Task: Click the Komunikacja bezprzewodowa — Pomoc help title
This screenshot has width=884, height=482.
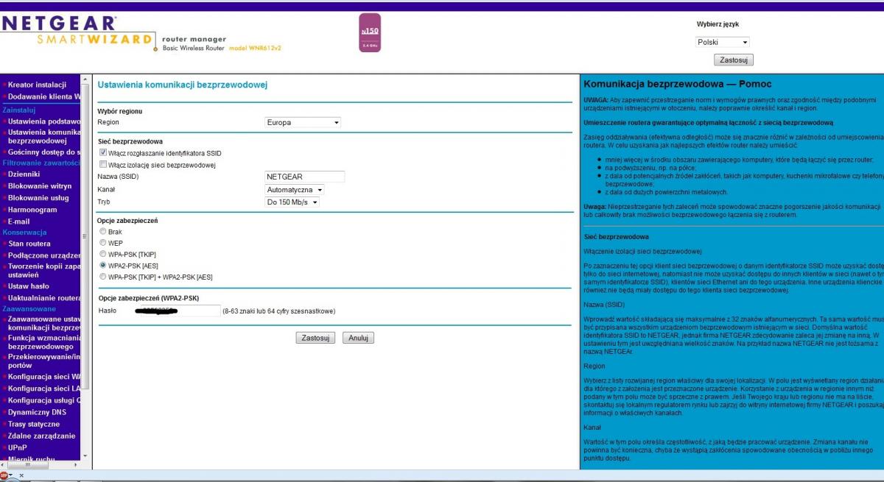Action: click(x=678, y=85)
